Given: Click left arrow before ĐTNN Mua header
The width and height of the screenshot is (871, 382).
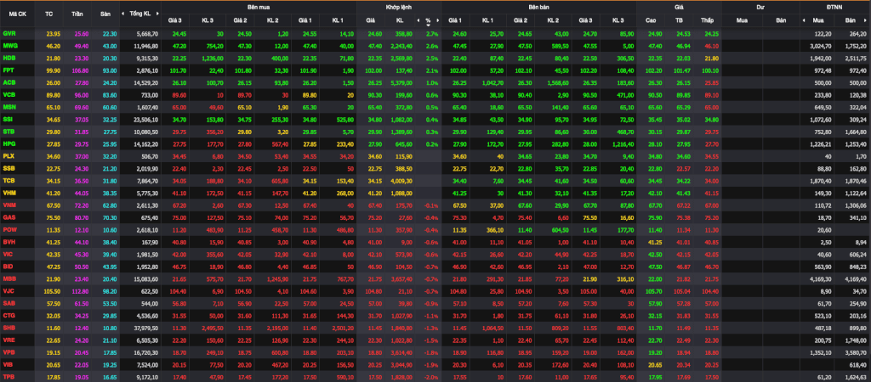Looking at the screenshot, I should point(803,20).
